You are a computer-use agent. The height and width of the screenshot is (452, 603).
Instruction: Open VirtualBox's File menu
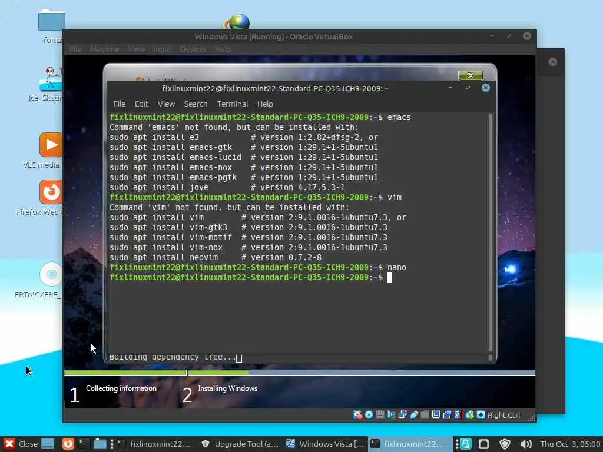click(x=75, y=49)
